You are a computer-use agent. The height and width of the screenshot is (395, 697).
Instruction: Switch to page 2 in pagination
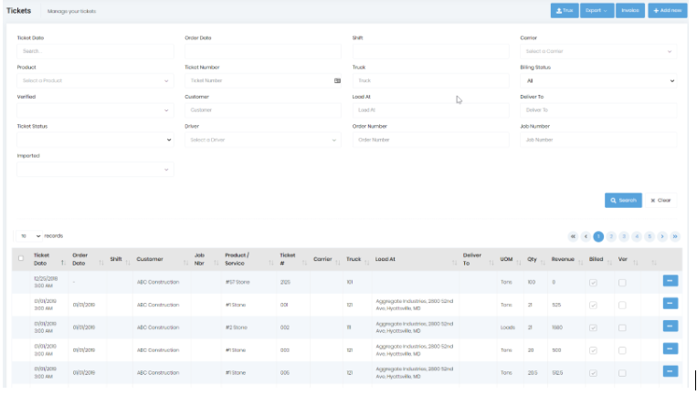tap(611, 236)
